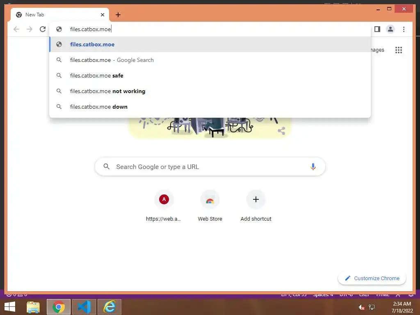This screenshot has height=315, width=420.
Task: Pick 'files.catbox.moe not working' suggestion
Action: point(210,91)
